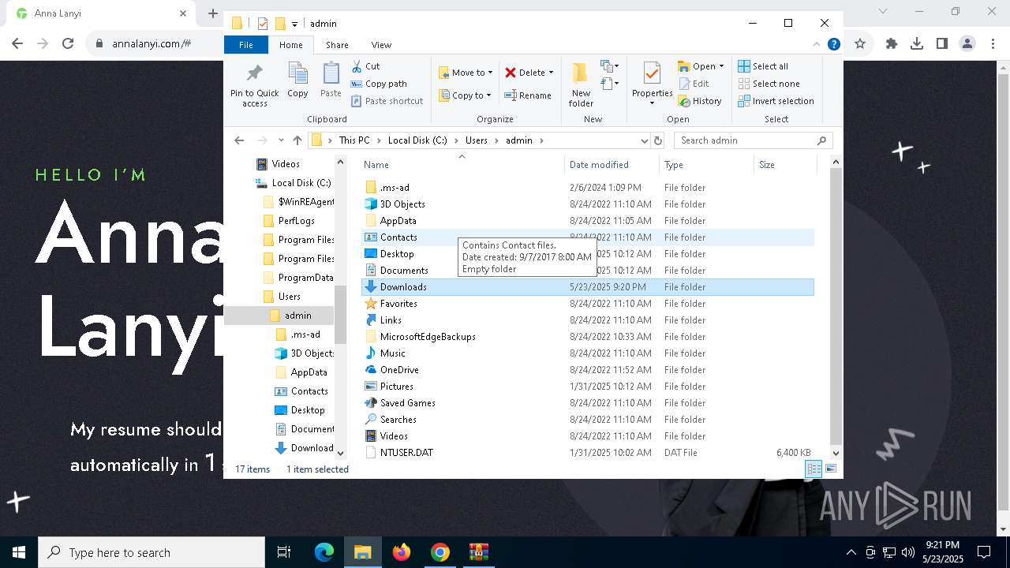Click Explorer Help question mark icon

(833, 45)
